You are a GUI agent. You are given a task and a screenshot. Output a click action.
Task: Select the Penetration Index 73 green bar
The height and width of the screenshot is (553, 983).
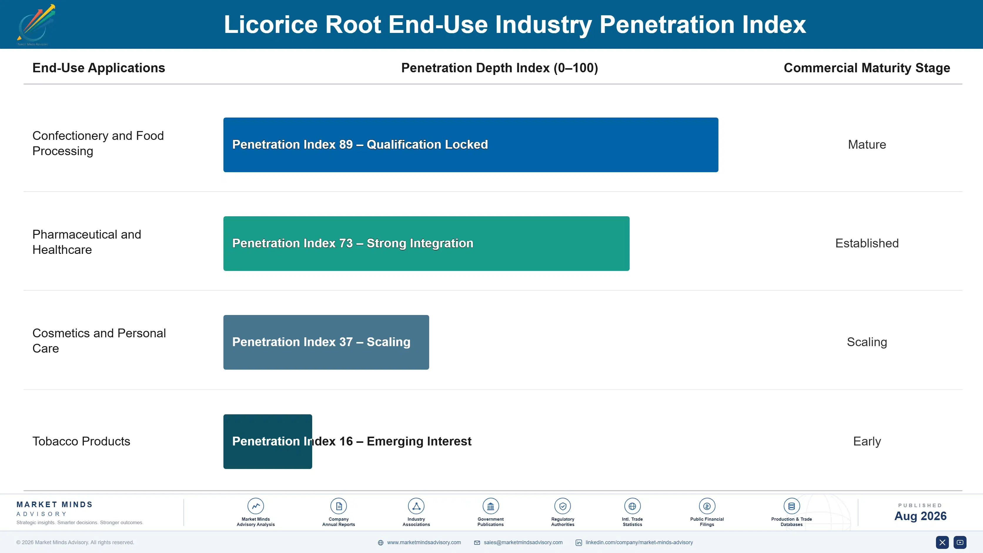[x=426, y=244]
